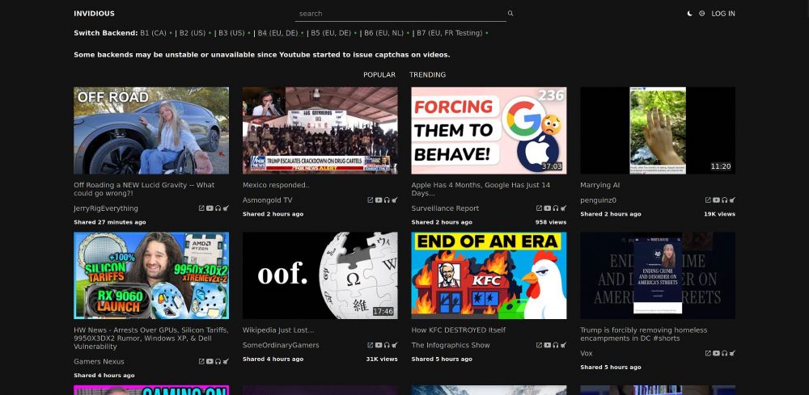
Task: Select headphones icon for Gamers Nexus video
Action: coord(218,362)
